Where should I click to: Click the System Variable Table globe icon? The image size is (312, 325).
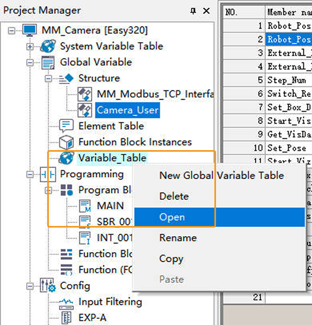(x=48, y=46)
